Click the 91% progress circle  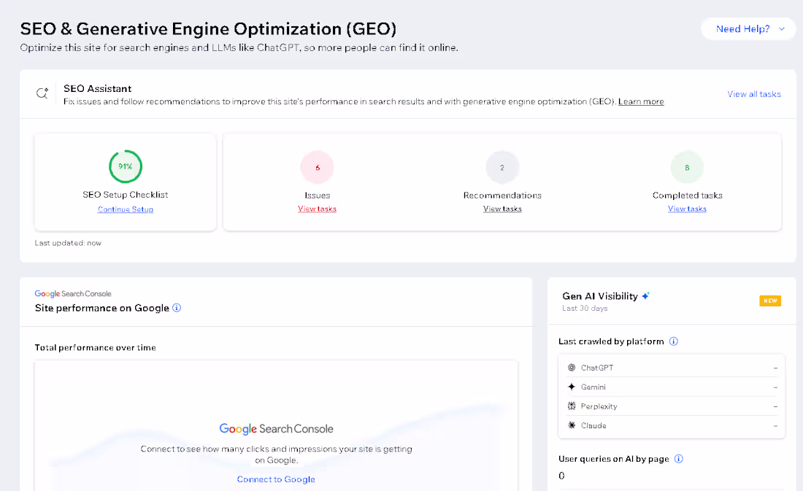click(126, 166)
